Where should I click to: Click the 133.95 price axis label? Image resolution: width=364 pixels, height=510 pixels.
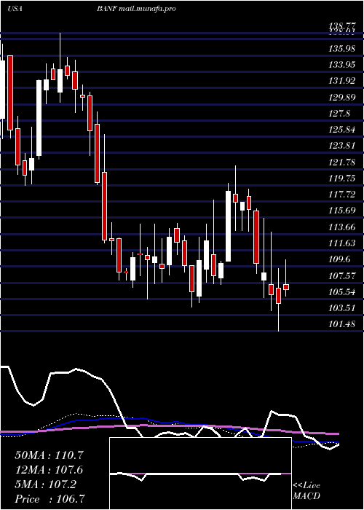341,65
